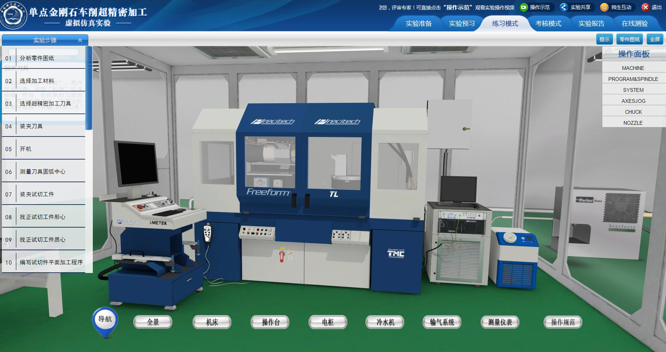Expand MACHINE section in 操作面板
Viewport: 666px width, 352px height.
[x=633, y=68]
